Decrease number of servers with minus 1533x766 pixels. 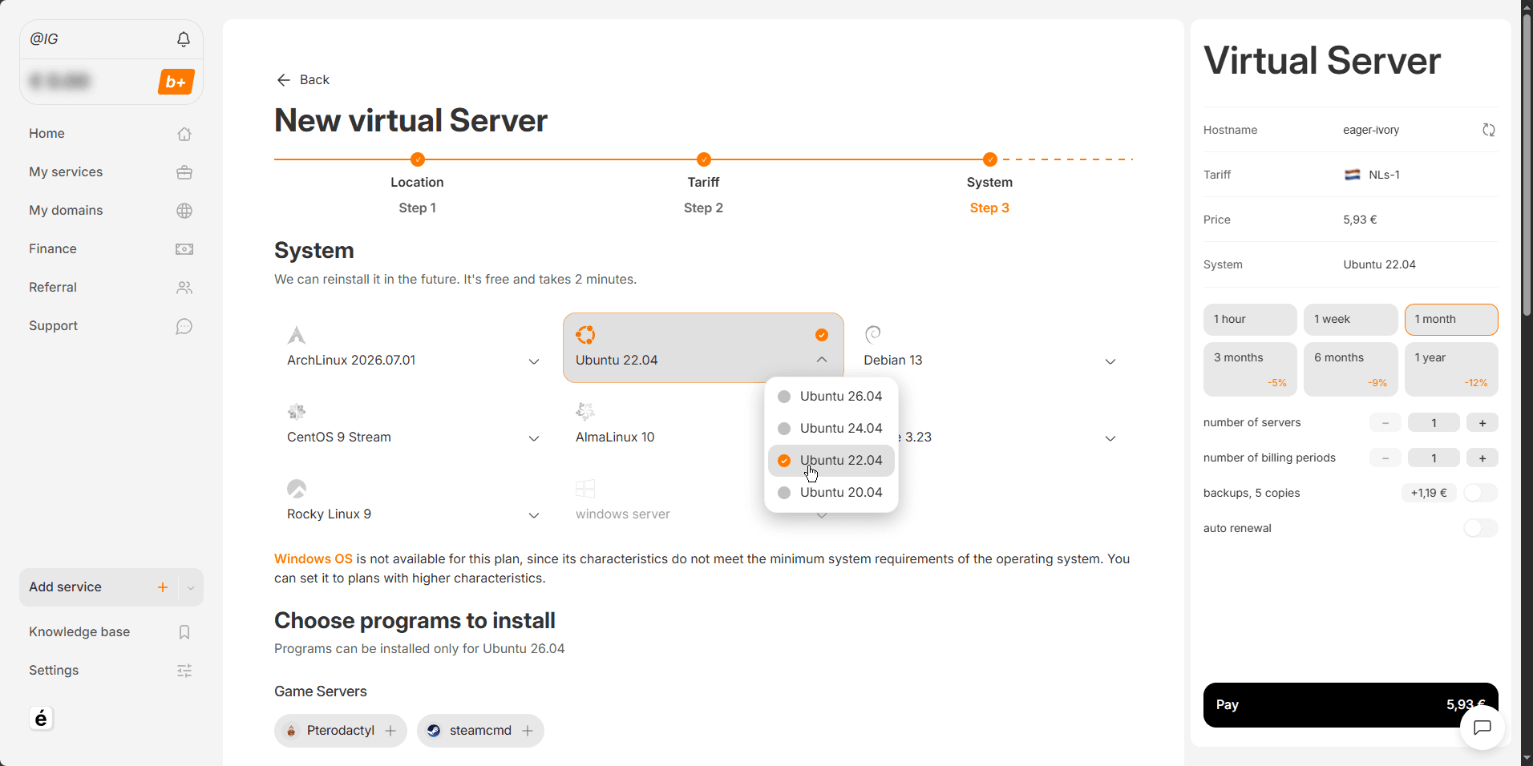pyautogui.click(x=1385, y=423)
